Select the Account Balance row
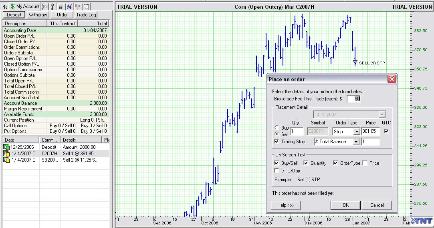 pyautogui.click(x=56, y=103)
